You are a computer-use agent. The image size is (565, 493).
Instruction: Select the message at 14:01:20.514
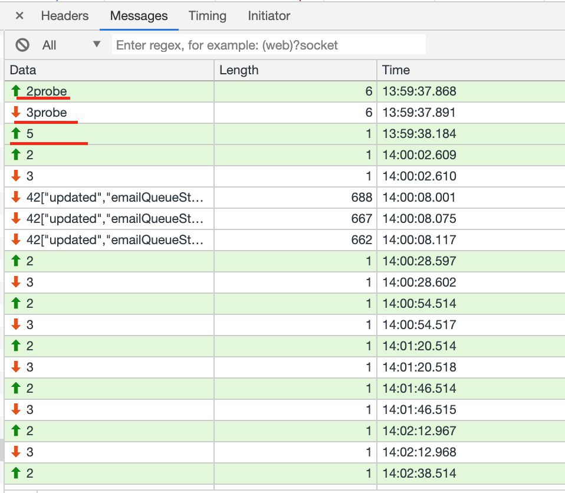[285, 346]
